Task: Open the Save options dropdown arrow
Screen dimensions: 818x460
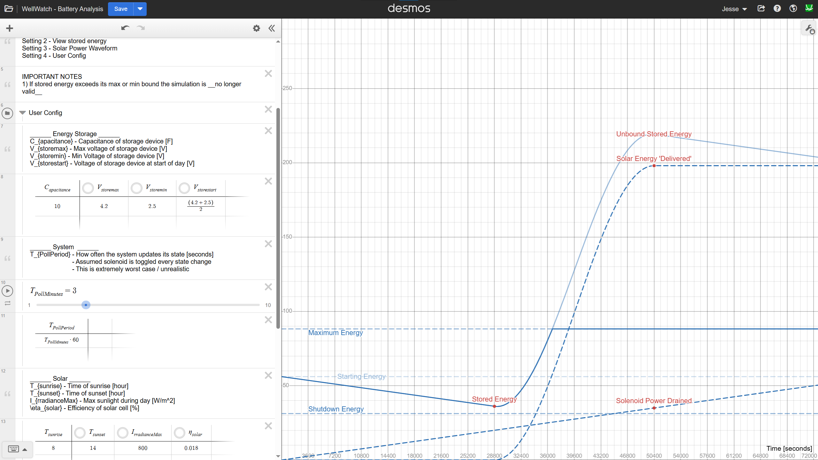Action: coord(140,9)
